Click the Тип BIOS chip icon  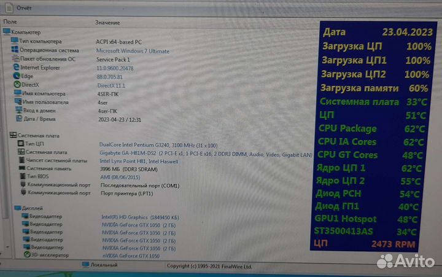pos(21,176)
